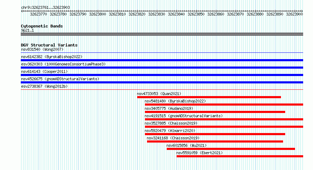Open variant nsv6015856 (Wu2021)

pos(186,145)
